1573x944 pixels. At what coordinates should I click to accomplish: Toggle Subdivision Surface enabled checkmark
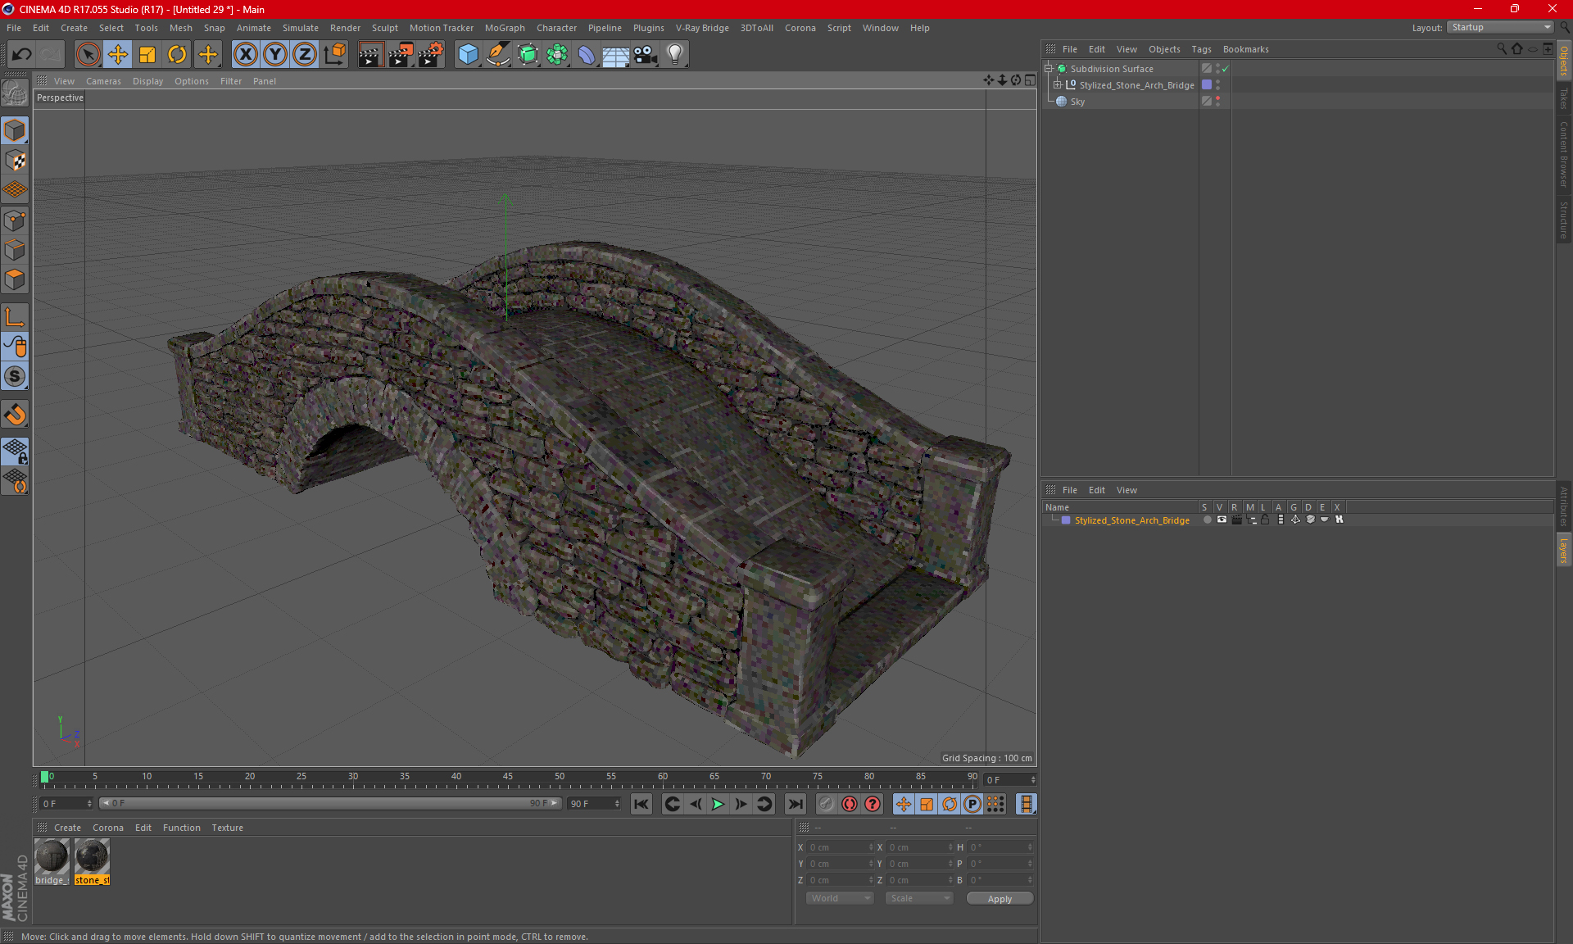[1226, 69]
